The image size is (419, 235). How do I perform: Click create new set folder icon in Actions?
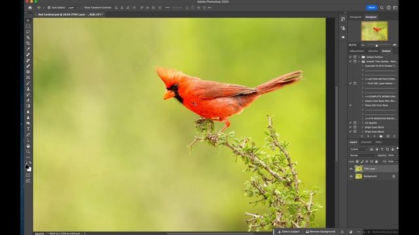coord(381,136)
